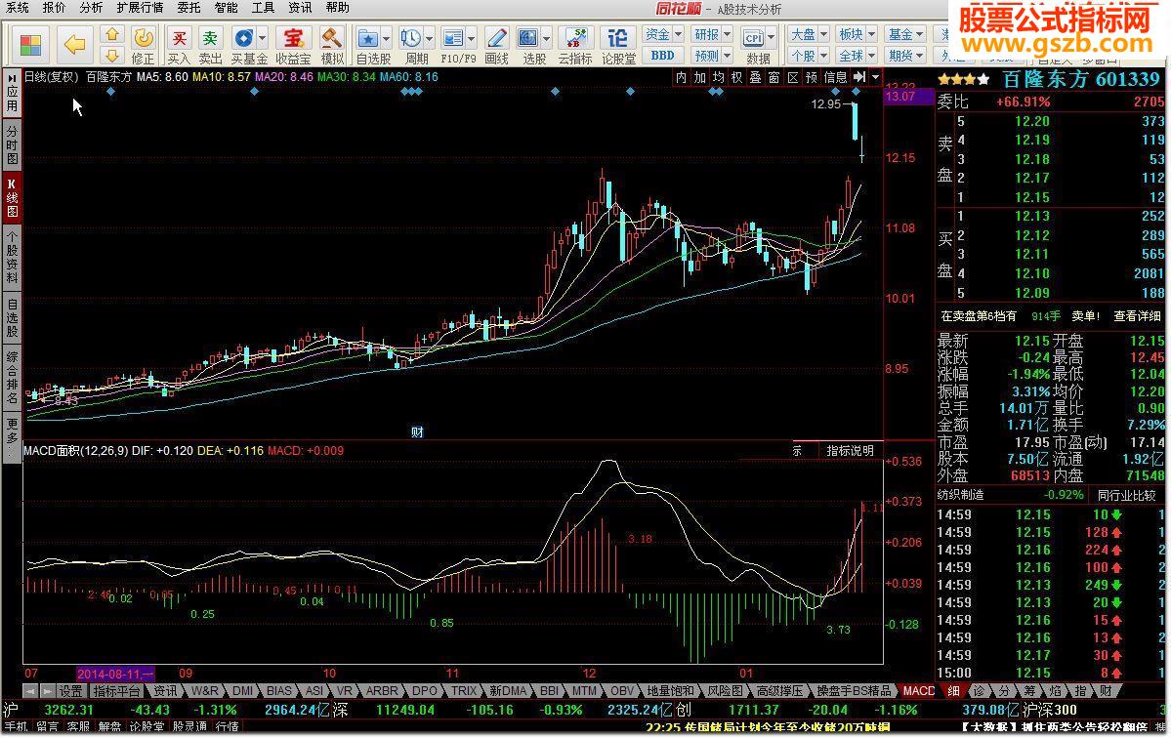
Task: Open the 系统 menu
Action: 18,8
